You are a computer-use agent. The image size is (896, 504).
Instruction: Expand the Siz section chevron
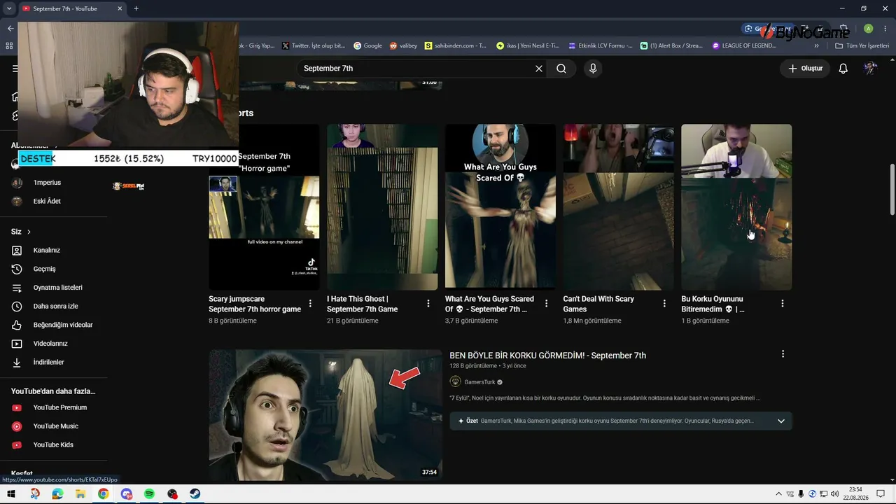29,232
